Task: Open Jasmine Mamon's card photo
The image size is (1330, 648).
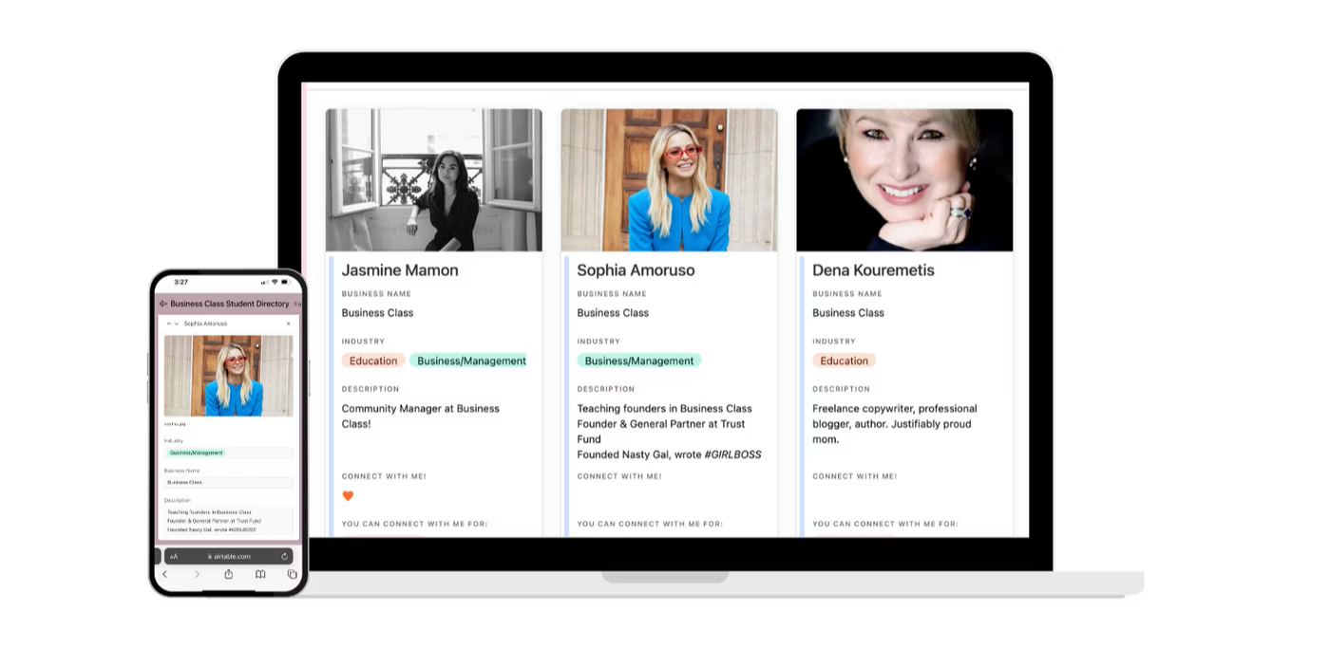Action: pyautogui.click(x=434, y=180)
